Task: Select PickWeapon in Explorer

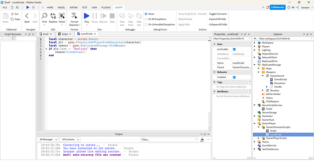Action: point(272,102)
